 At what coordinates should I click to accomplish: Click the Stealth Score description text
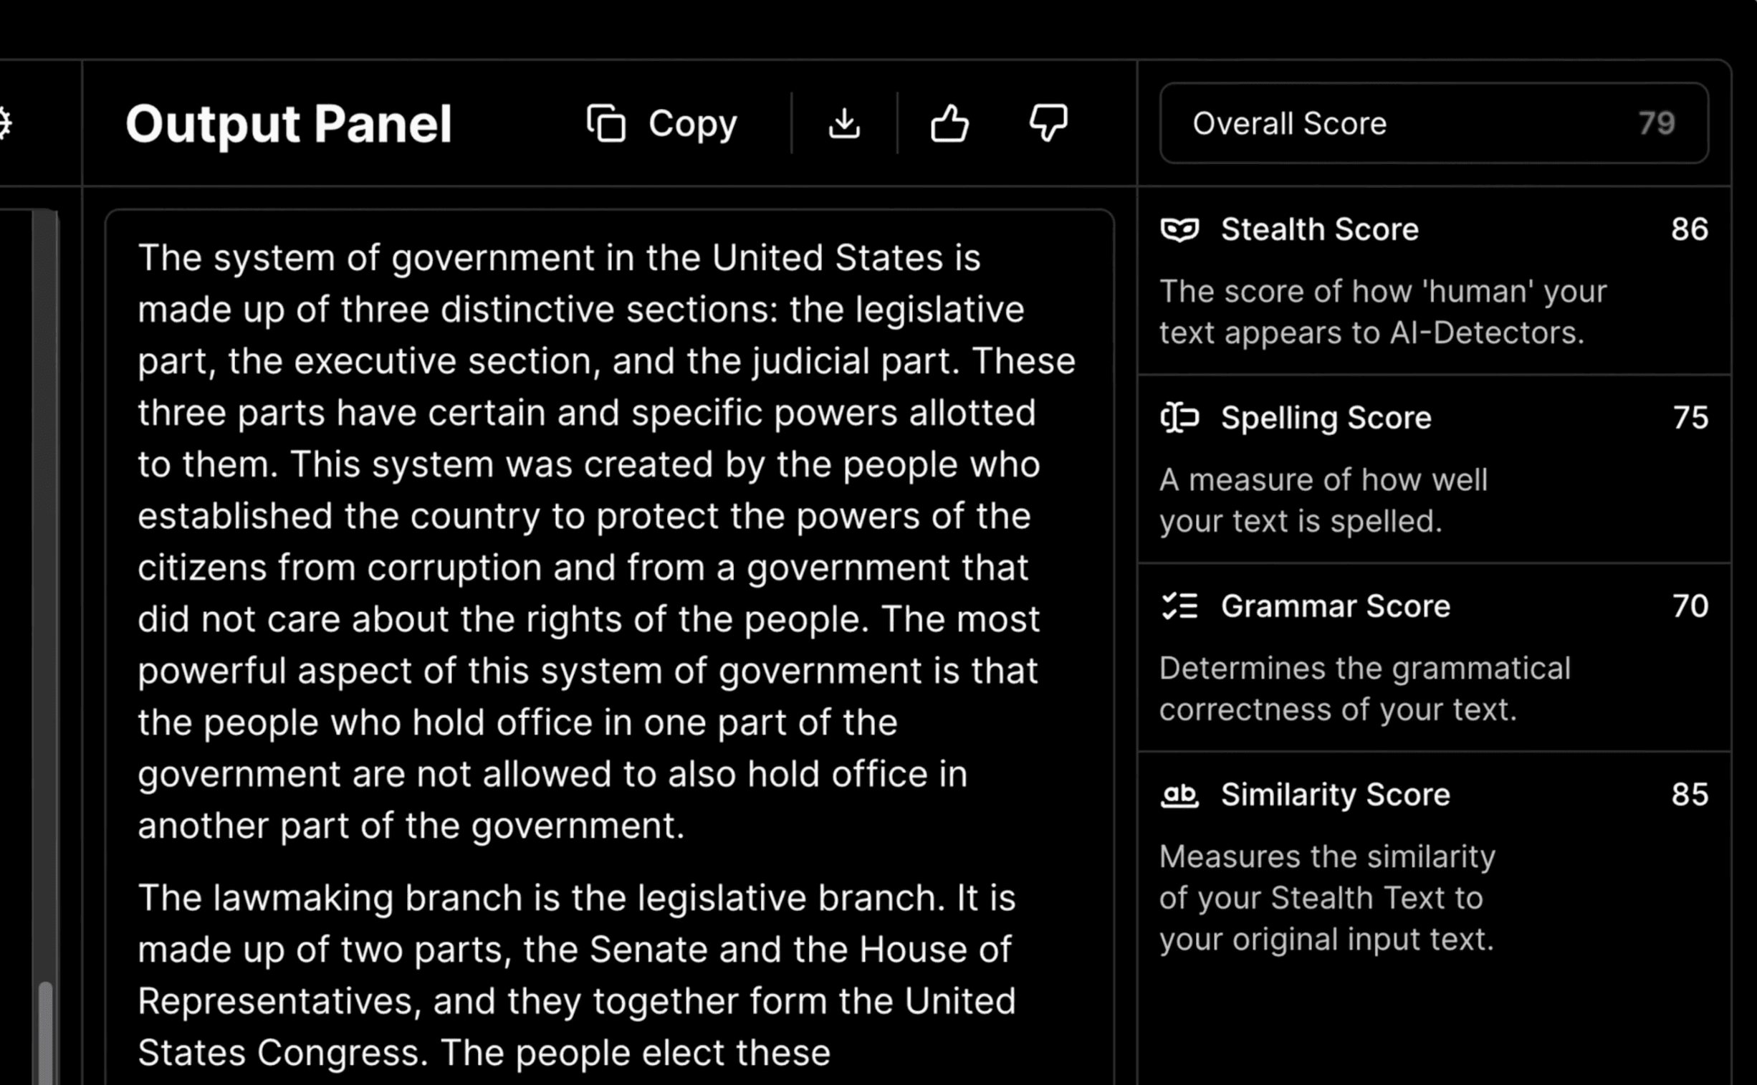[x=1382, y=312]
